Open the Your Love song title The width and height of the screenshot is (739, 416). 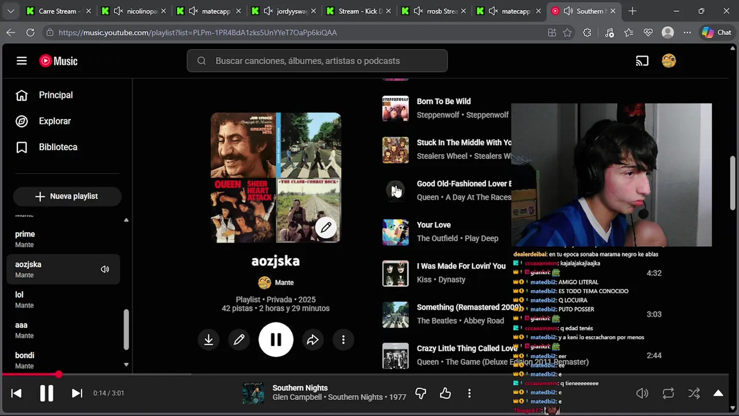tap(434, 225)
